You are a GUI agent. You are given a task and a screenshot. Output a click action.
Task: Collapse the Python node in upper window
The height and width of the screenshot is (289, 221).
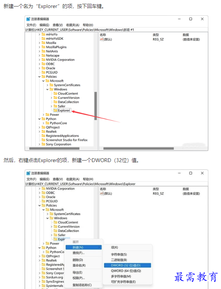click(39, 119)
